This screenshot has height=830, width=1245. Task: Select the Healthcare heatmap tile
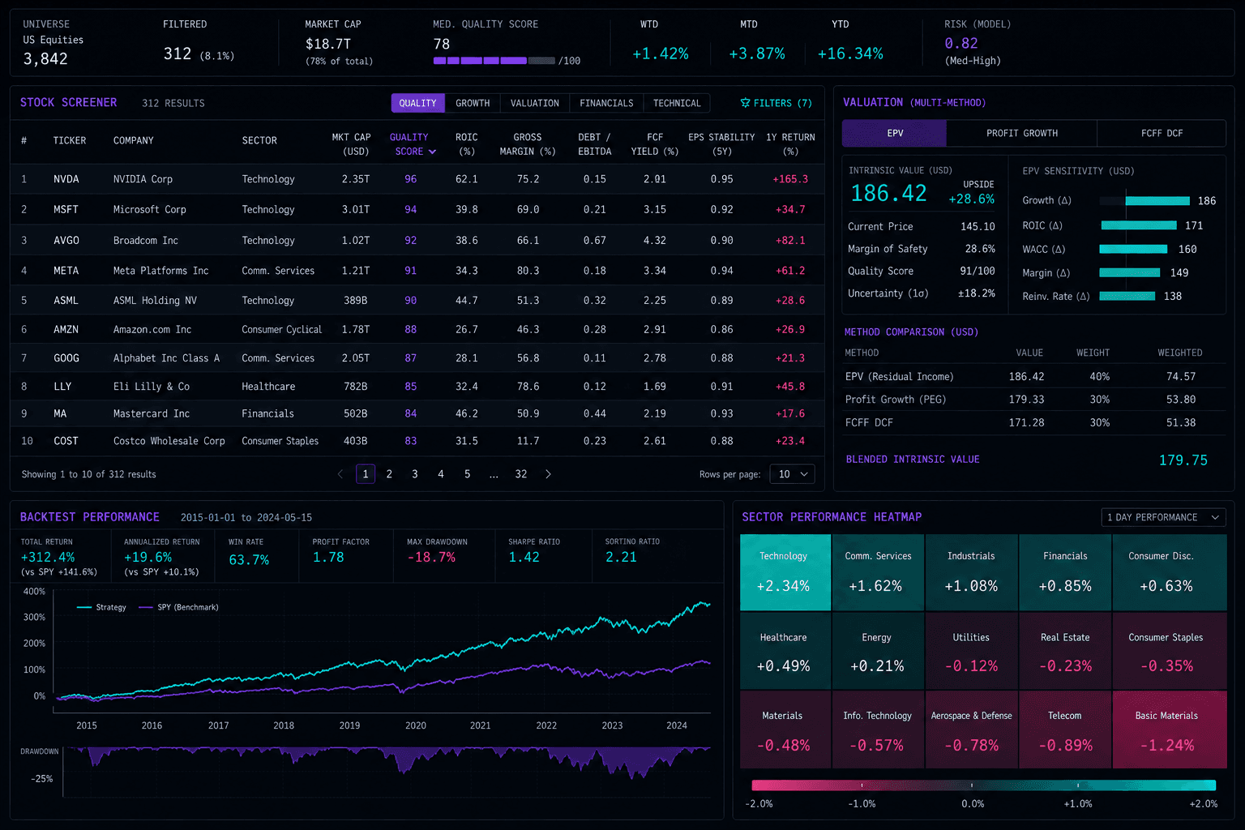pos(785,651)
